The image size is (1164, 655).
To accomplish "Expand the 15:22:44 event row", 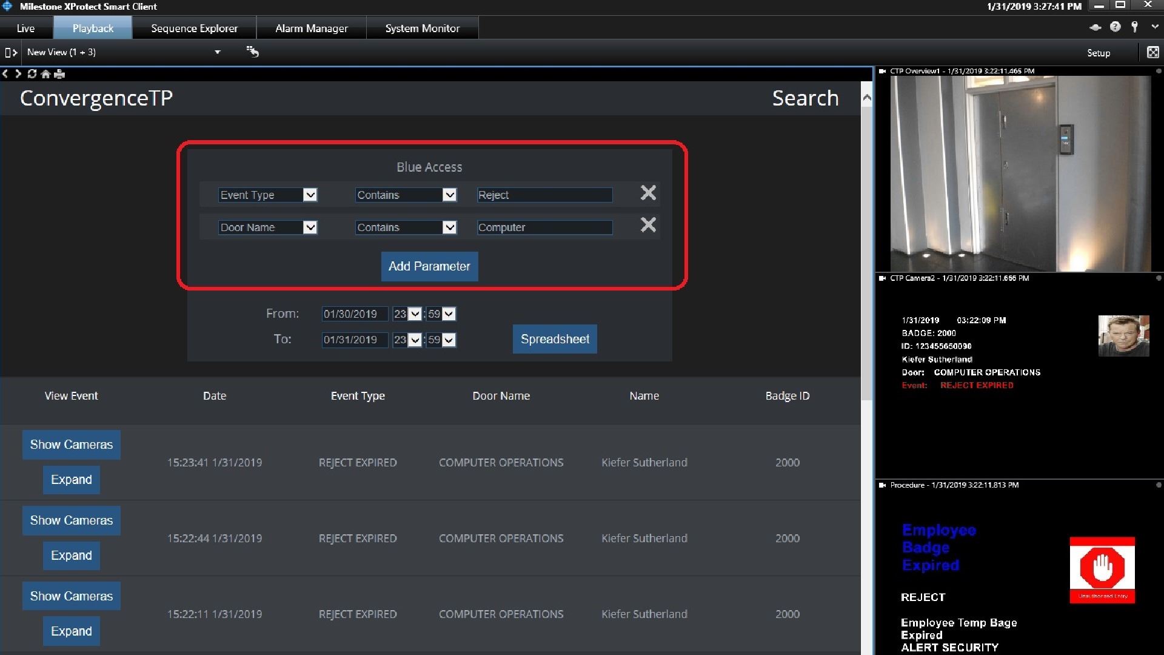I will pyautogui.click(x=72, y=556).
